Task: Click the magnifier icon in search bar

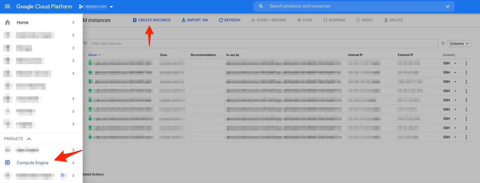Action: (x=261, y=6)
